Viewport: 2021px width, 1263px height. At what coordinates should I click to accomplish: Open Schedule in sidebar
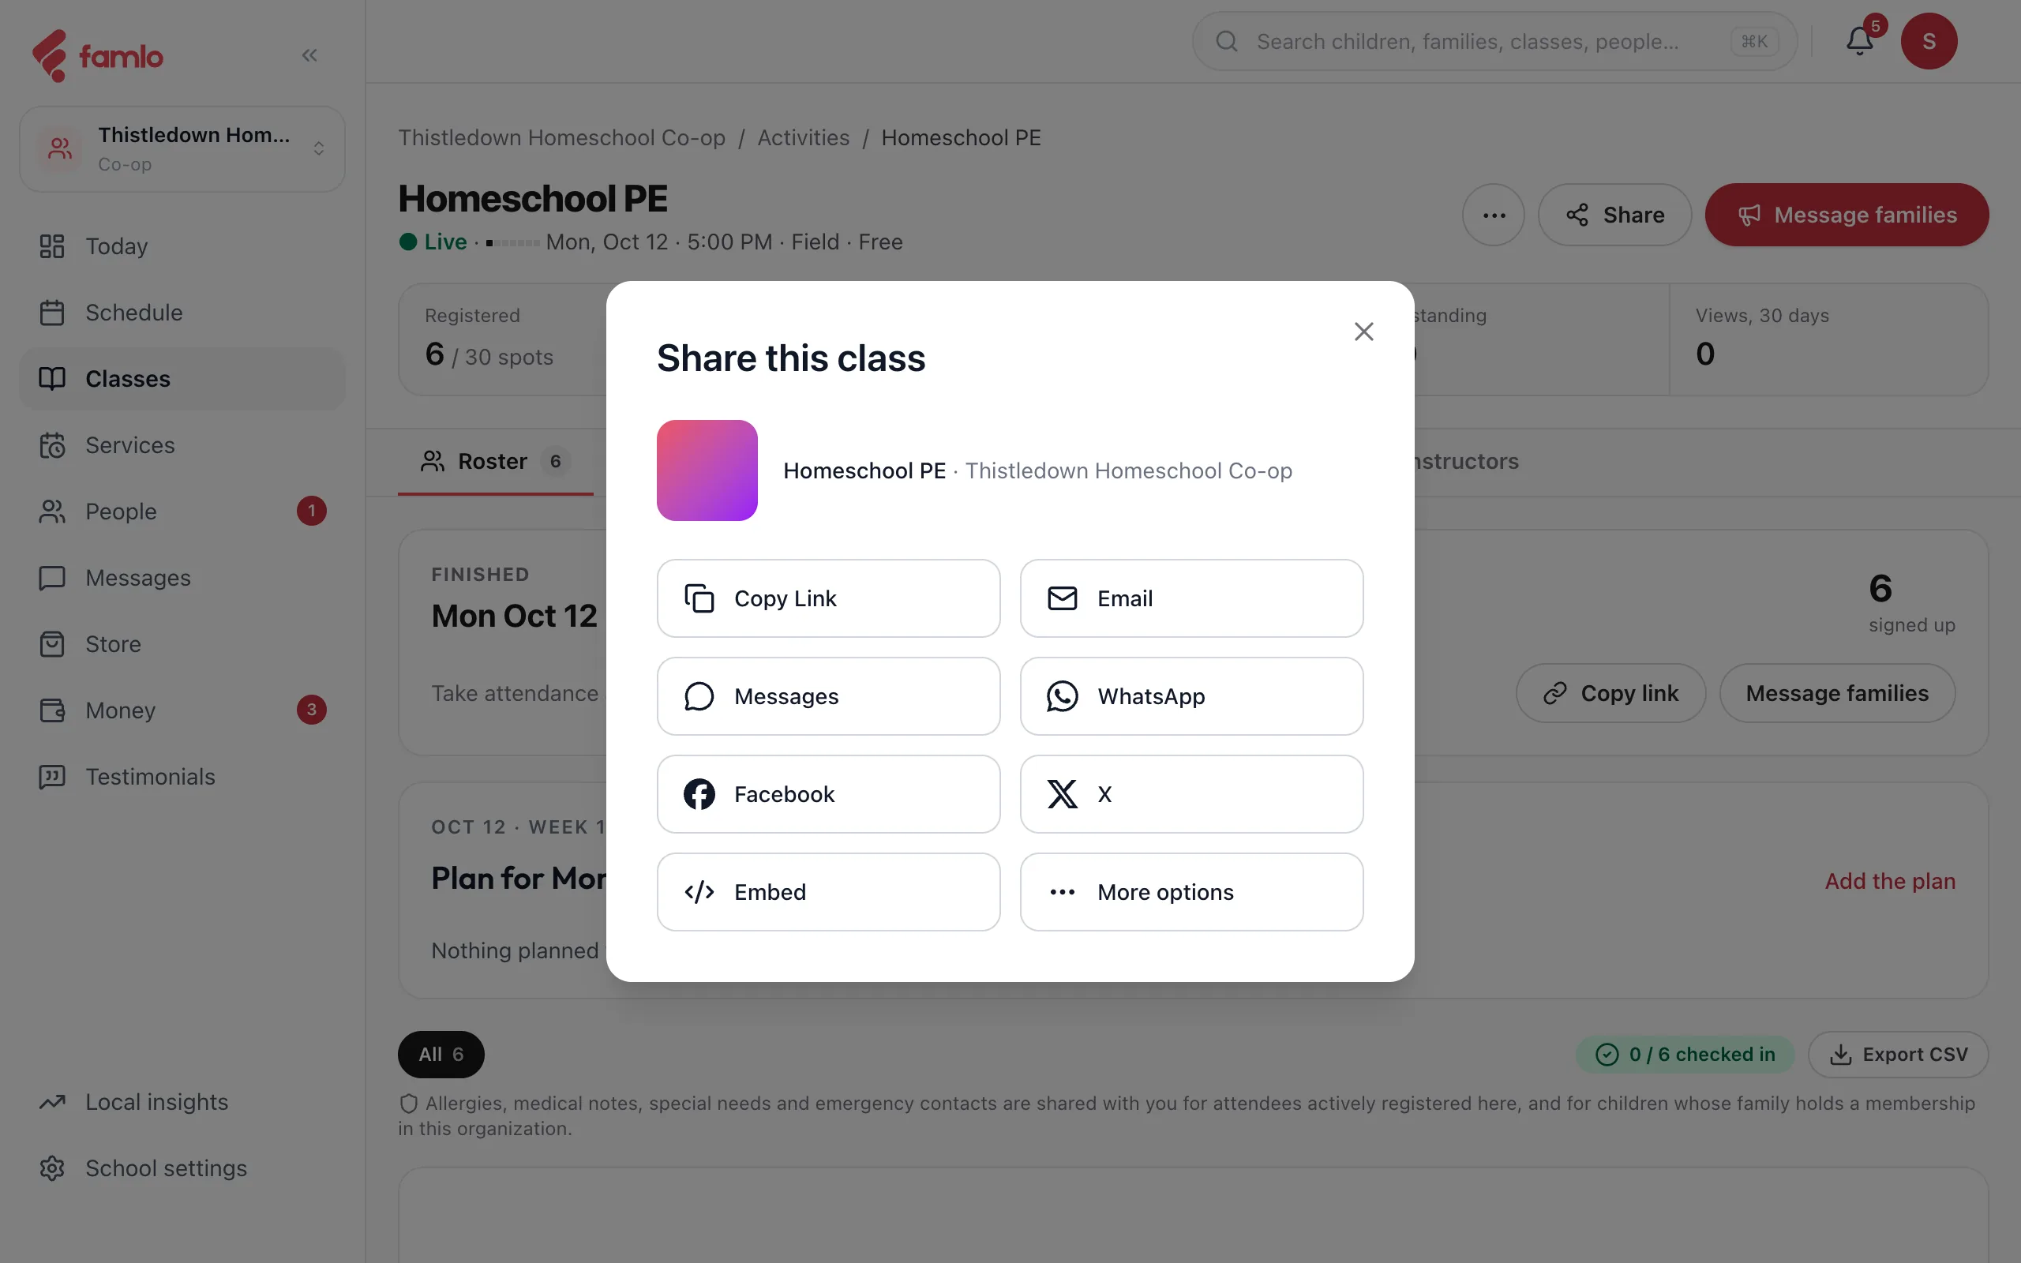click(182, 313)
